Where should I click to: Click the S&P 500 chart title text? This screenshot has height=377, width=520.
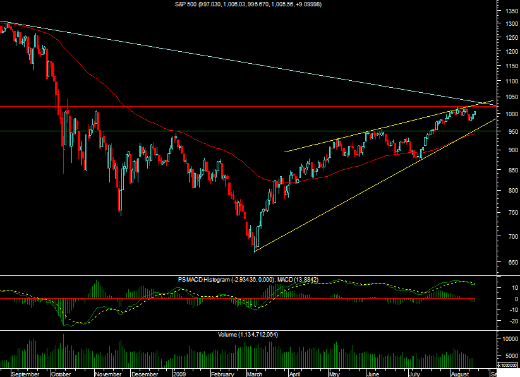point(248,4)
